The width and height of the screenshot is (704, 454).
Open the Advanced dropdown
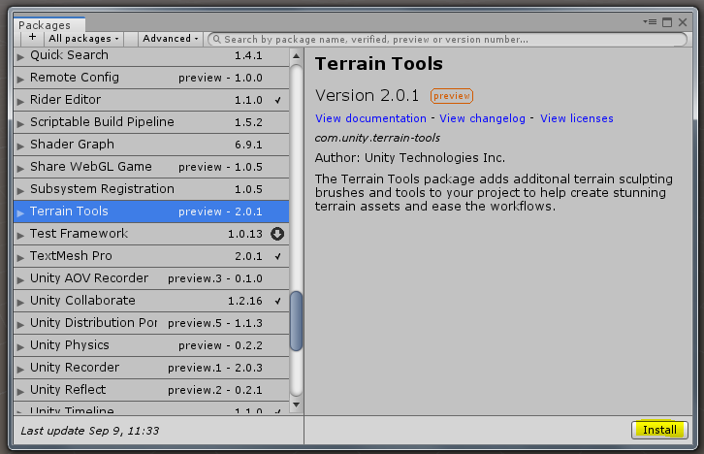[x=170, y=39]
